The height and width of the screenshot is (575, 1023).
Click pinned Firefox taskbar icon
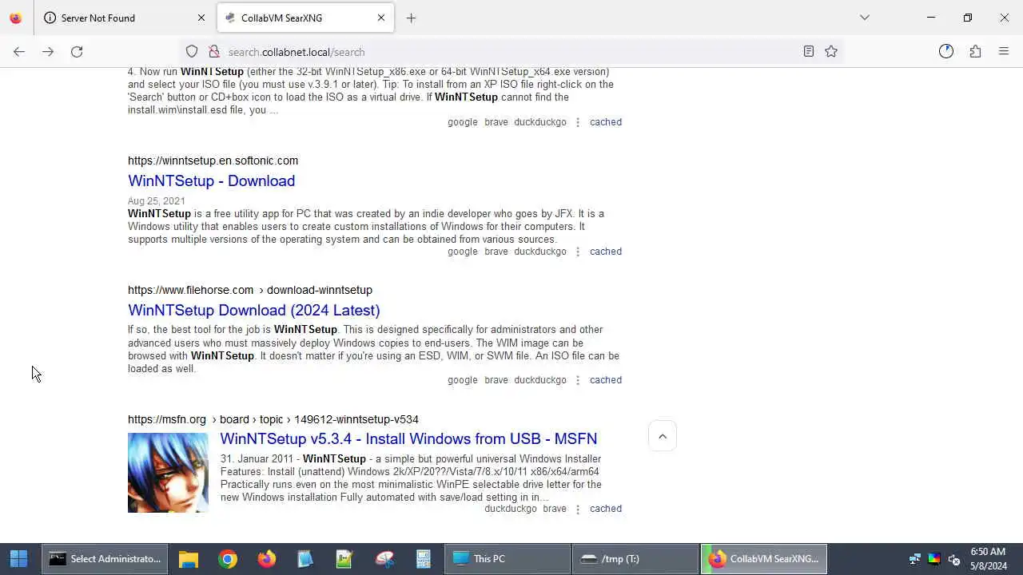[267, 559]
